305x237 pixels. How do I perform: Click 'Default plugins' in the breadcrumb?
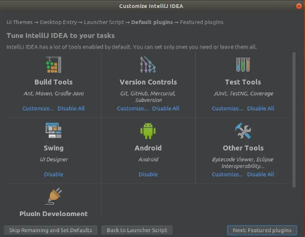pyautogui.click(x=152, y=22)
